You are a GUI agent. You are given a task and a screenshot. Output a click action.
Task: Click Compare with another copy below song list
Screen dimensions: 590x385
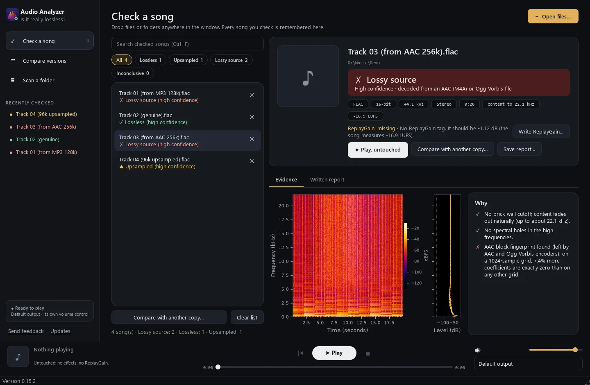(x=169, y=317)
